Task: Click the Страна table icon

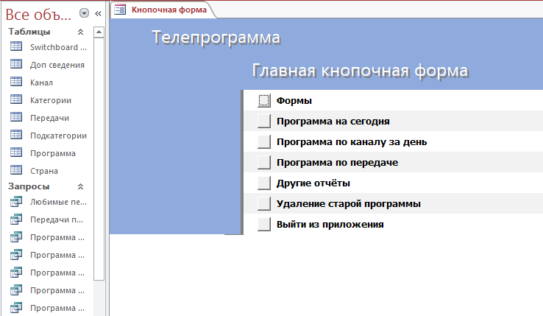Action: click(x=16, y=171)
